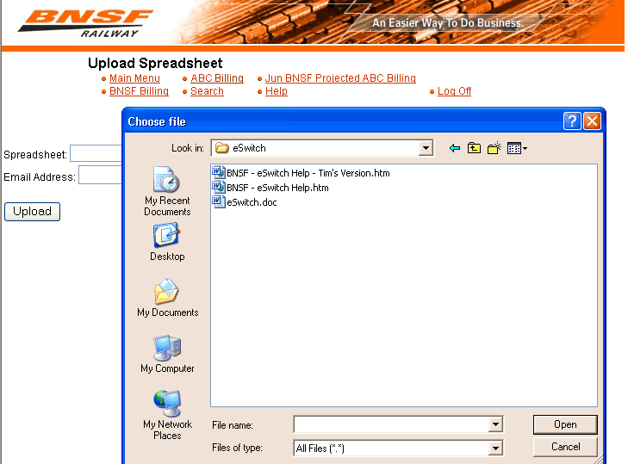Click the eSwitch folder icon in Look in
628x464 pixels.
[x=222, y=148]
